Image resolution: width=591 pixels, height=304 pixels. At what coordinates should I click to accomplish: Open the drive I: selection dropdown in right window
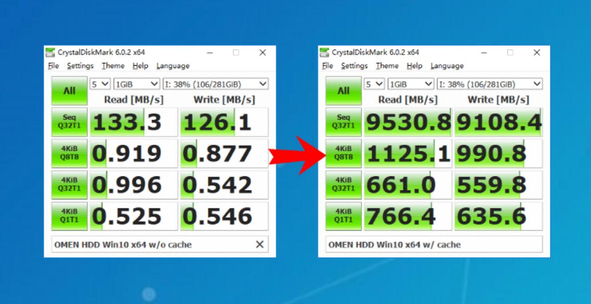(489, 84)
